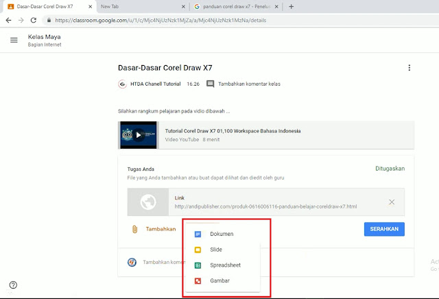Click the Tambahkan button
Screen dimensions: 439x299
click(161, 229)
